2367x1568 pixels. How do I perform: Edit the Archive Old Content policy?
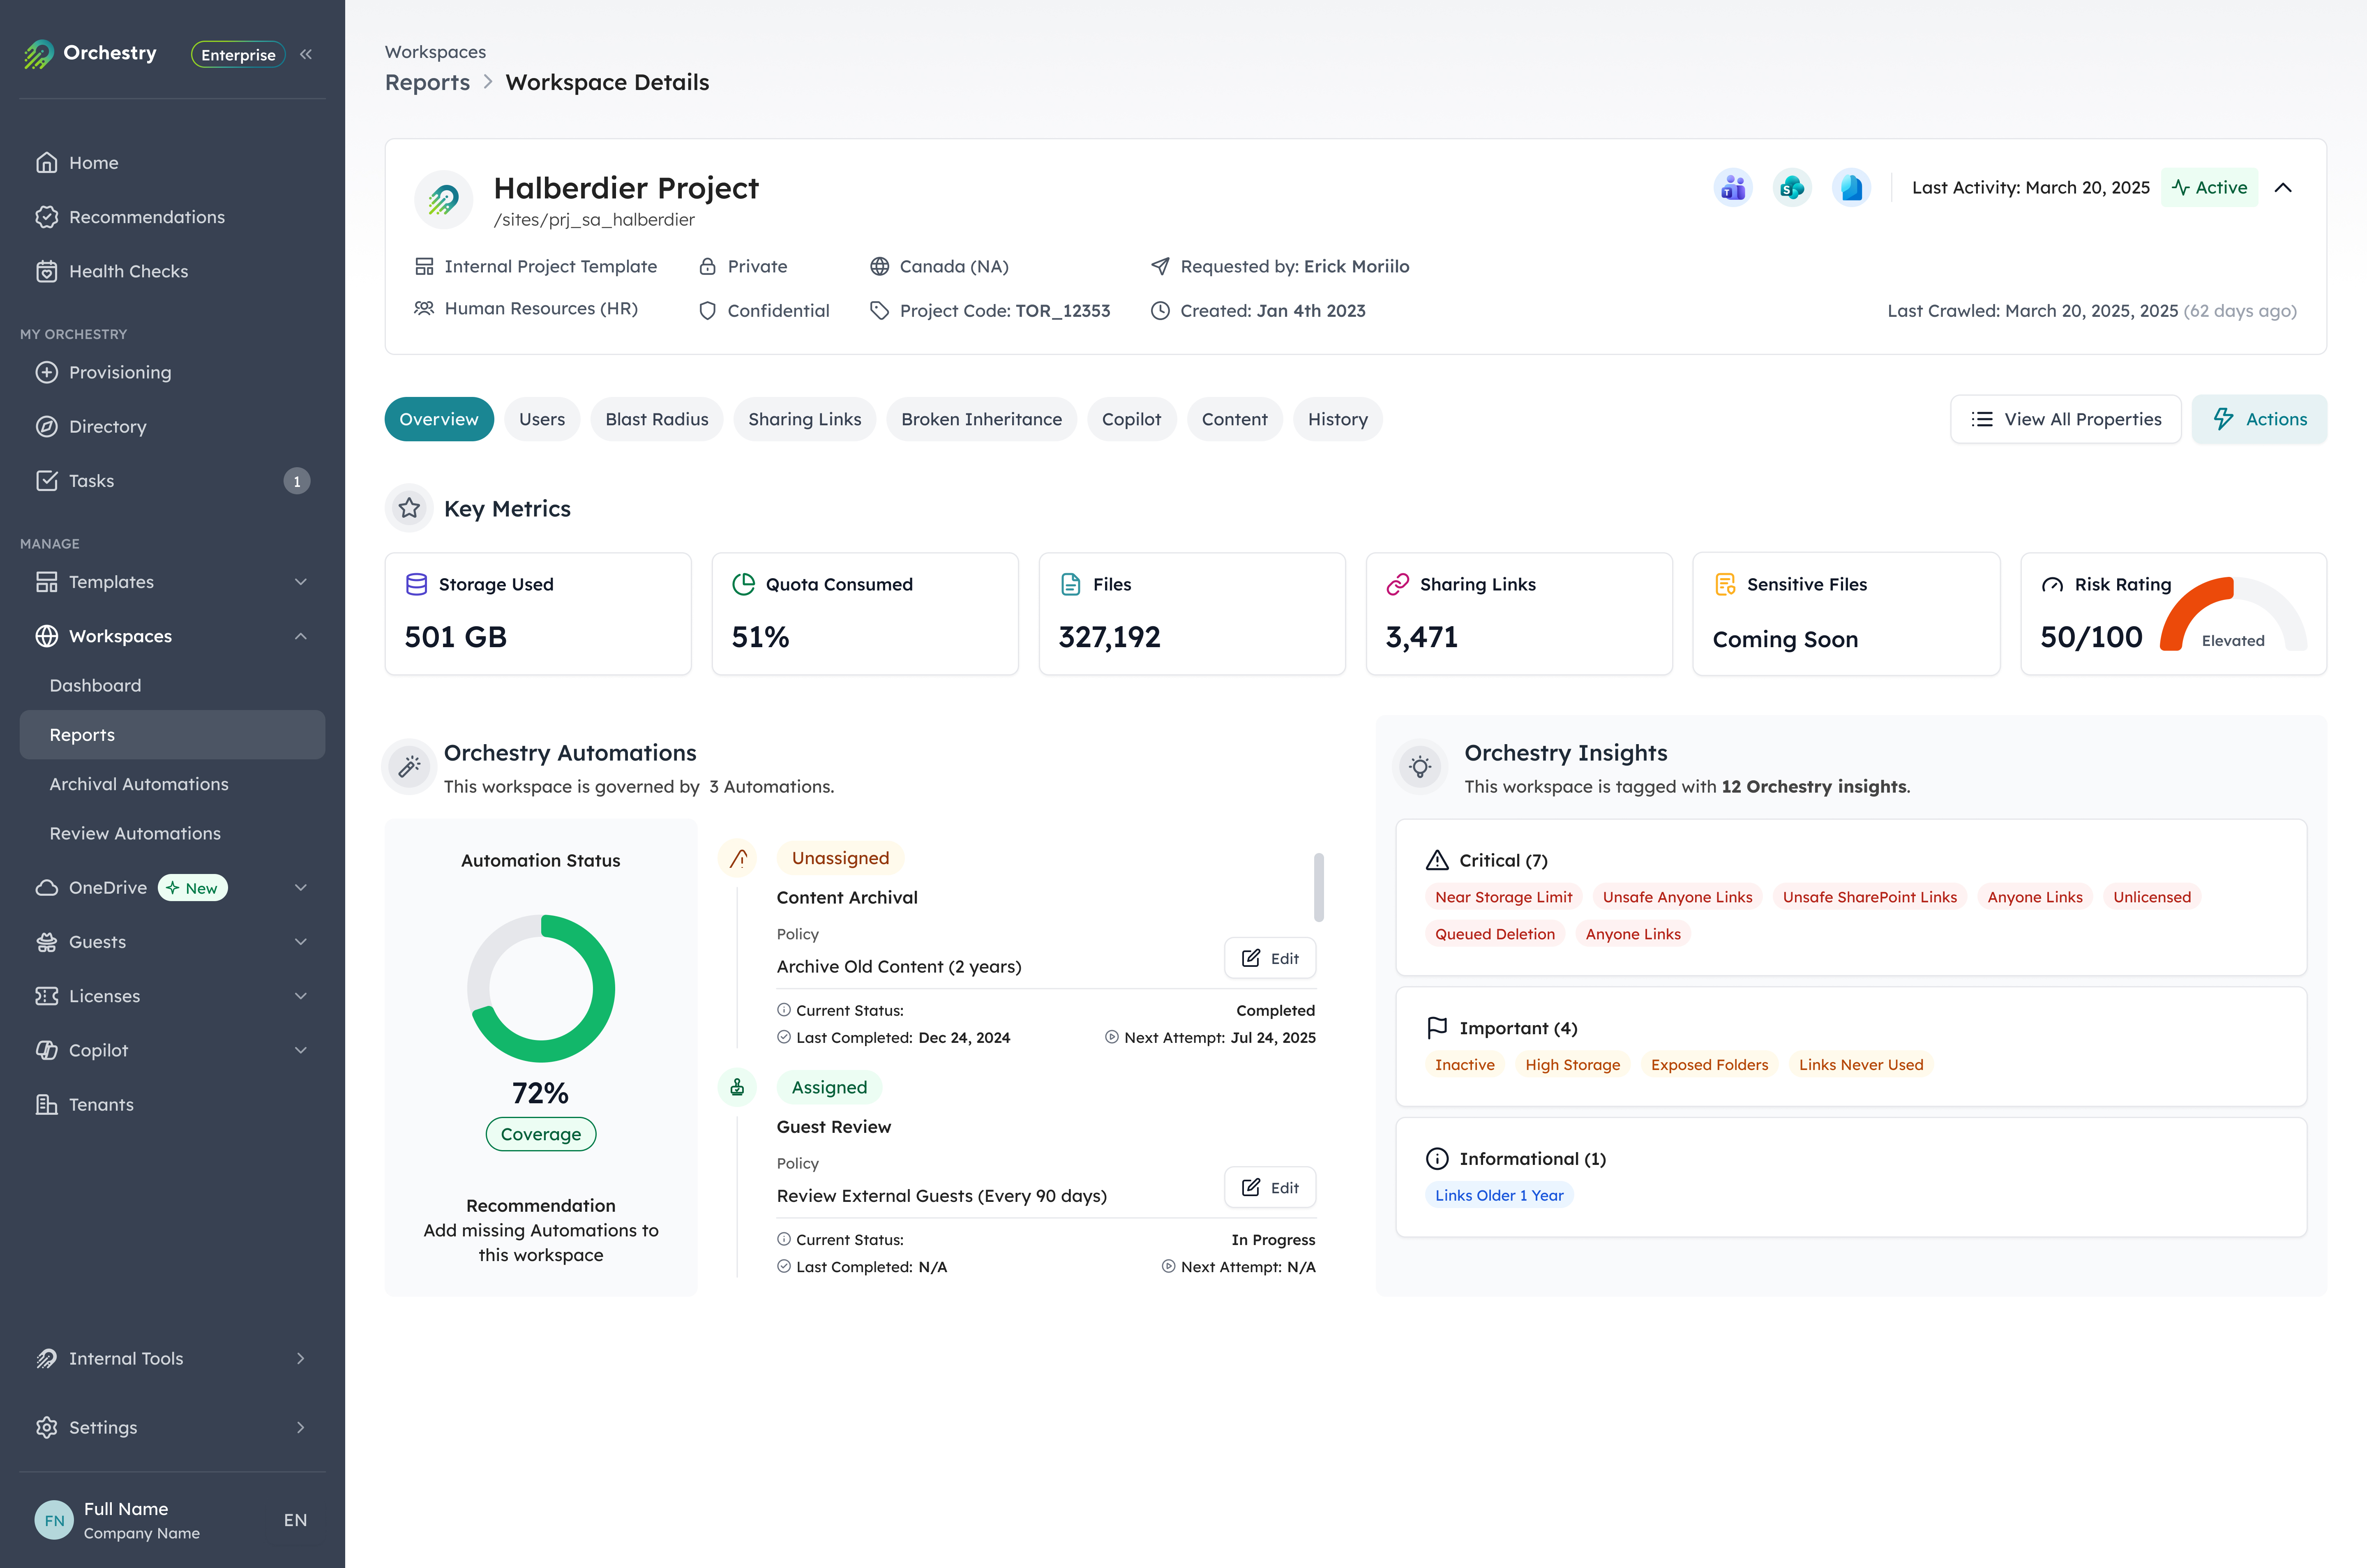pyautogui.click(x=1270, y=957)
